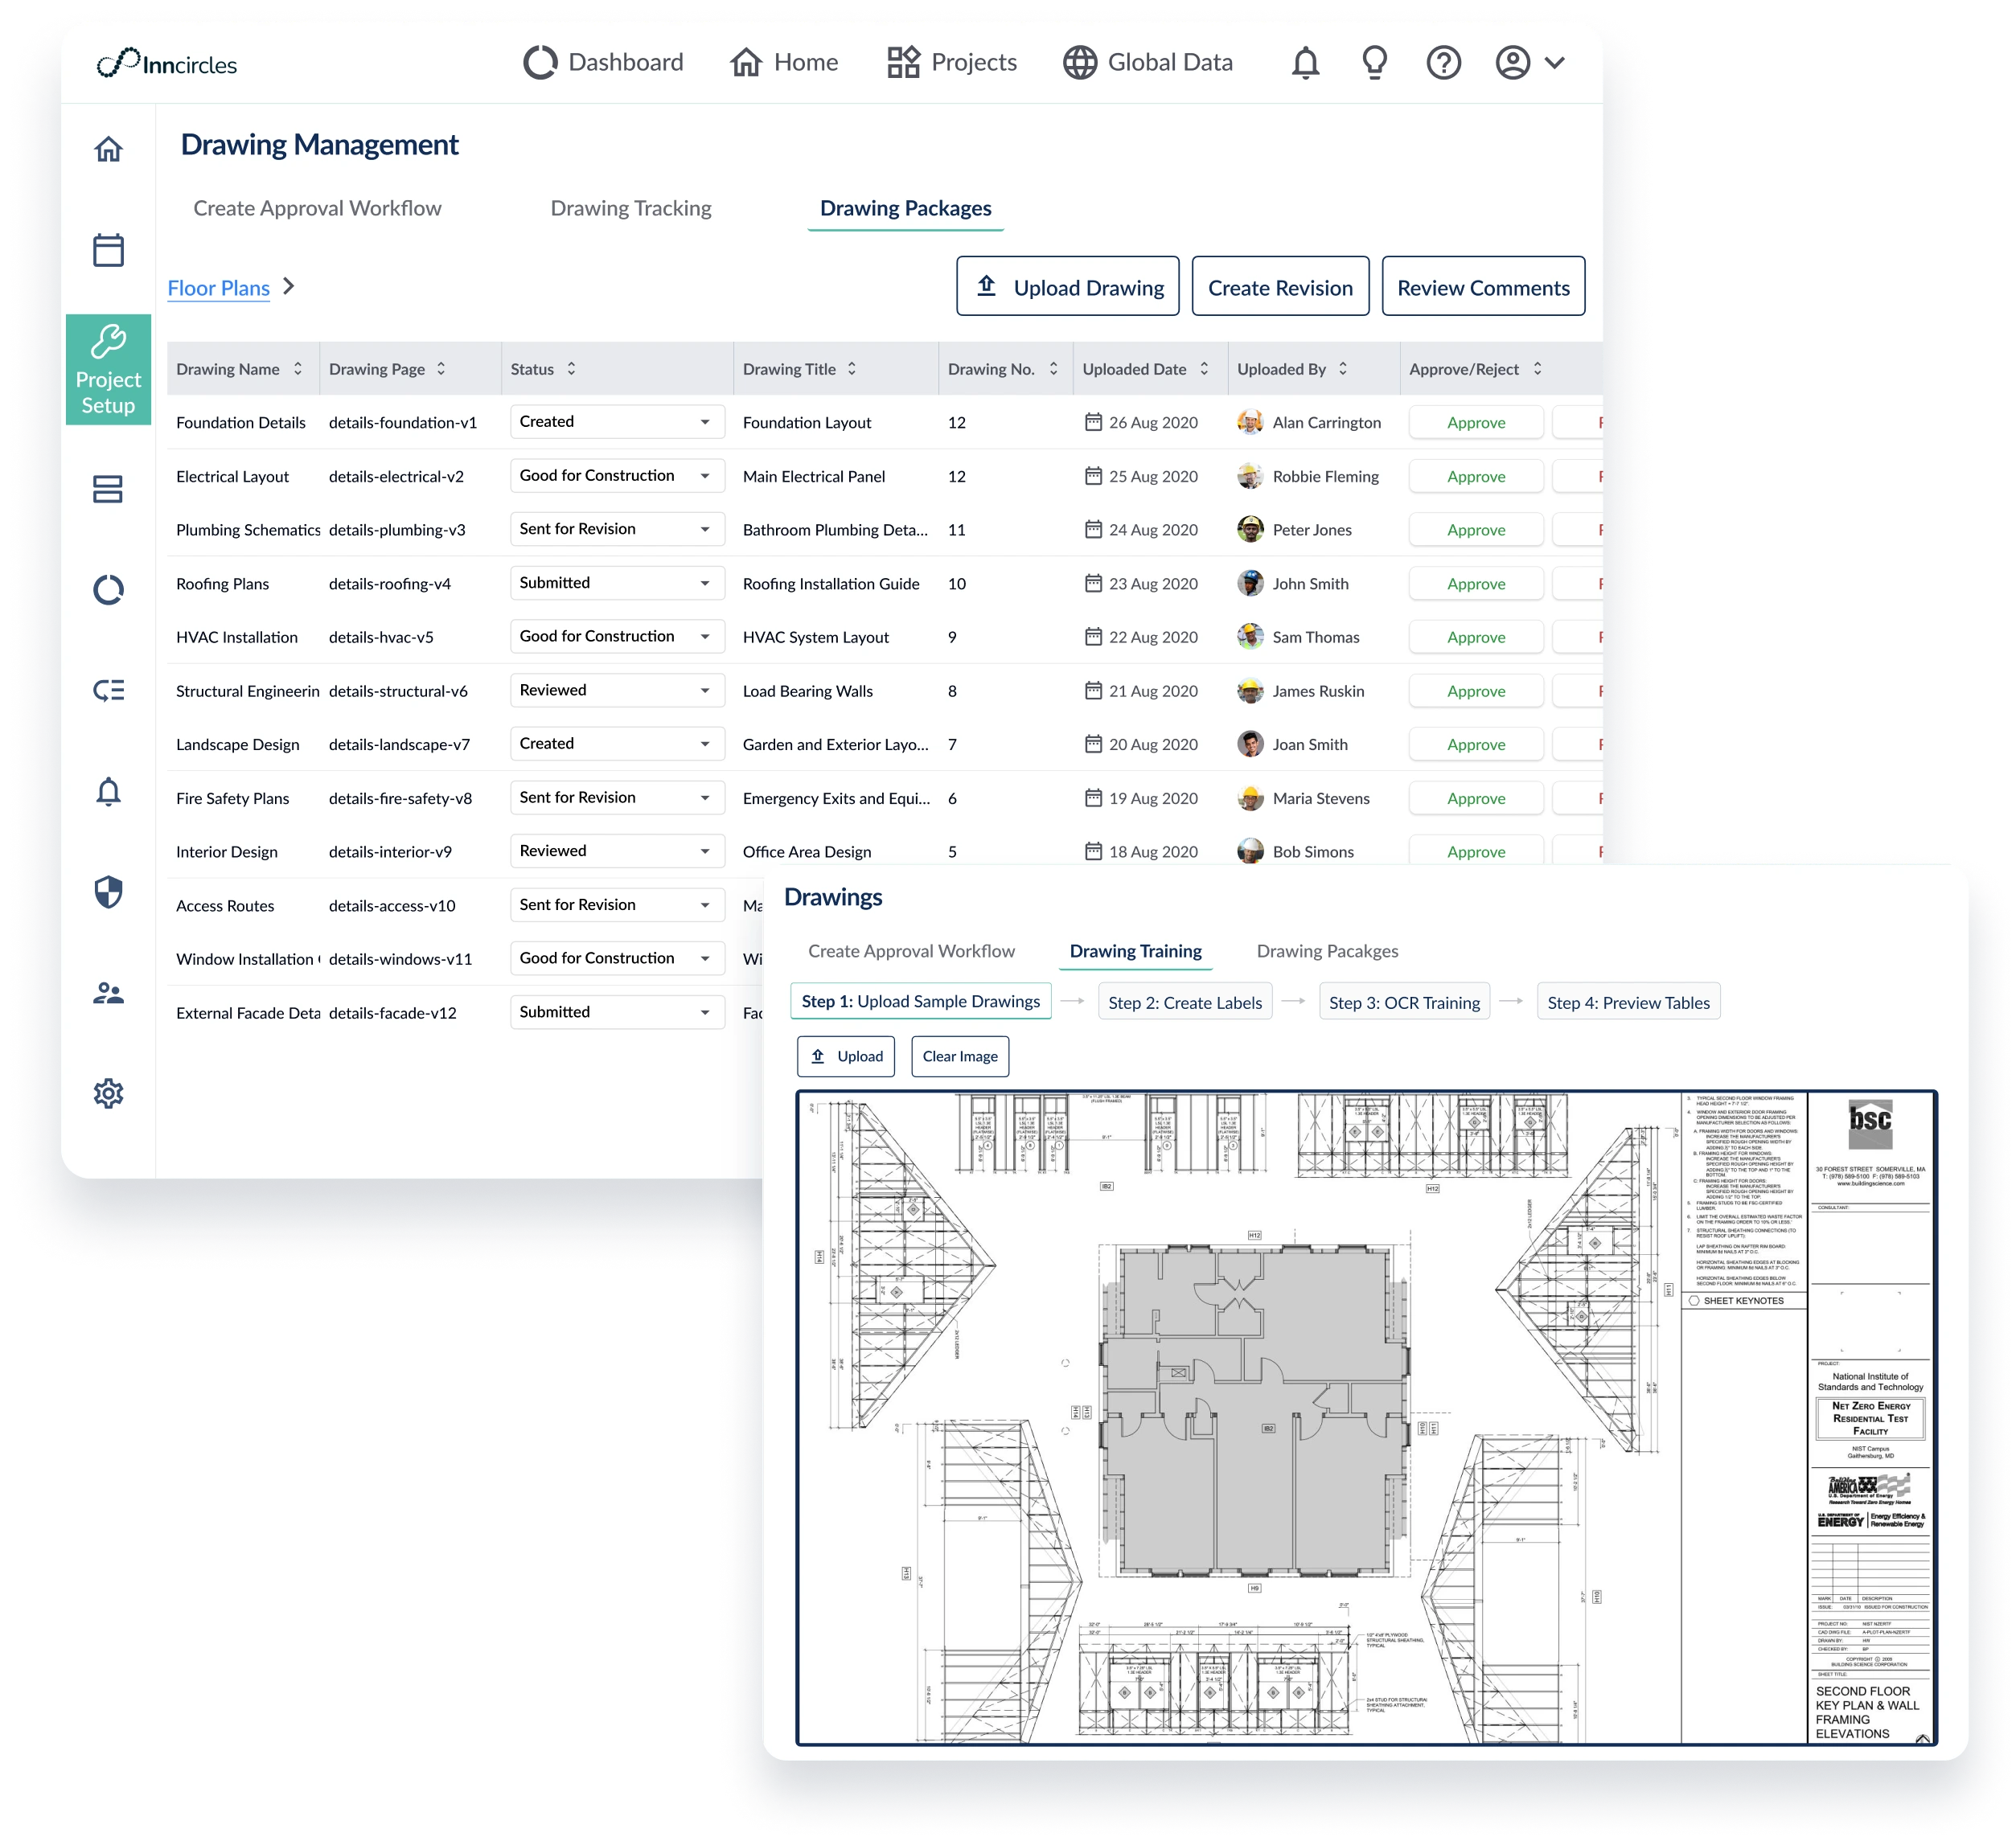Select the Step 3: OCR Training step
The image size is (2016, 1841).
pyautogui.click(x=1404, y=1002)
